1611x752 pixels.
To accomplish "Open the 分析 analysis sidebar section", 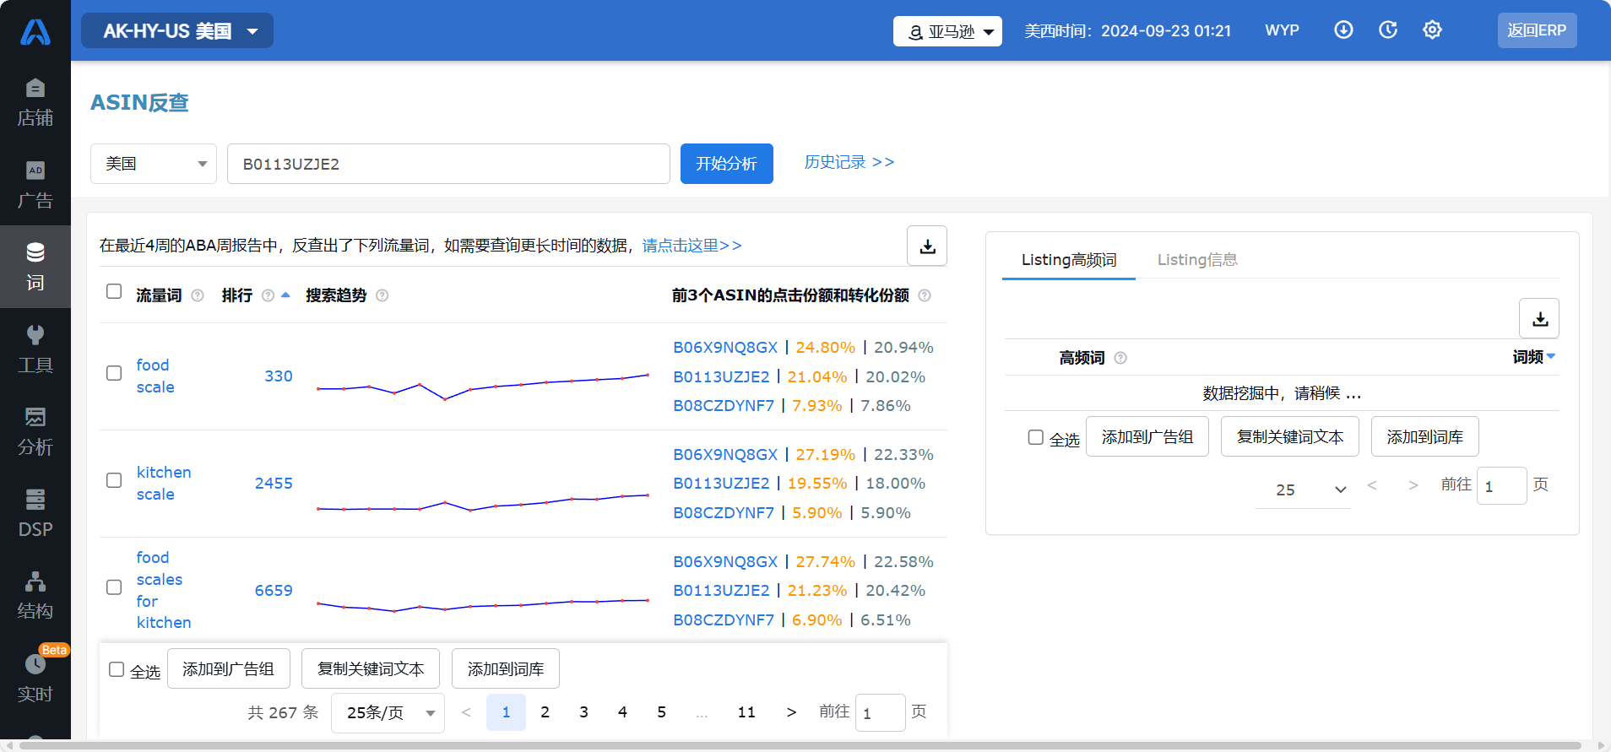I will (35, 430).
